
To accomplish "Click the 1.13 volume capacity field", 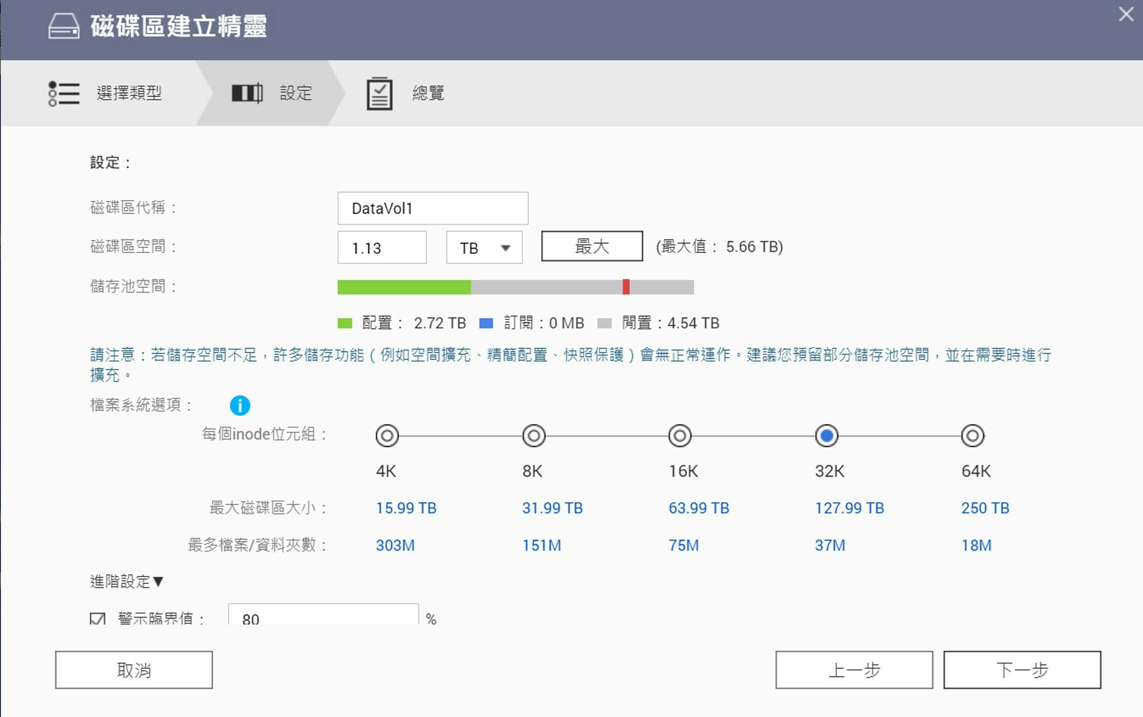I will 382,247.
